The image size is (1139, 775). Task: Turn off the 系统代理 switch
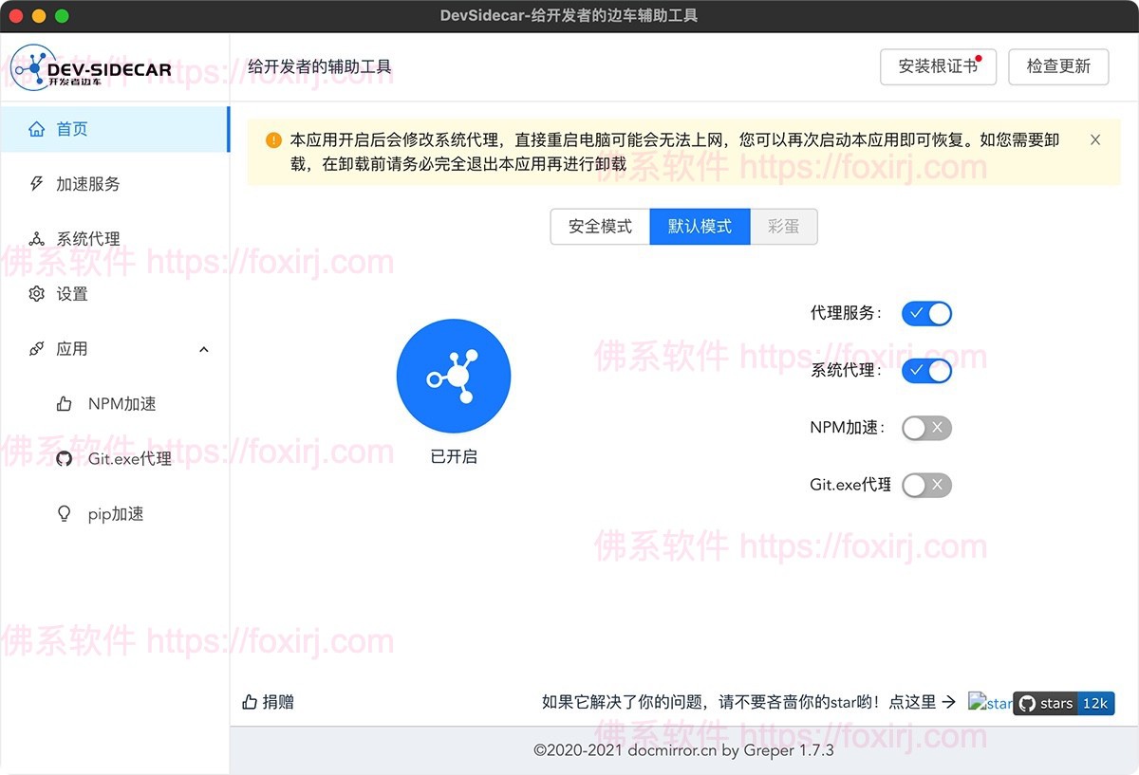(926, 371)
